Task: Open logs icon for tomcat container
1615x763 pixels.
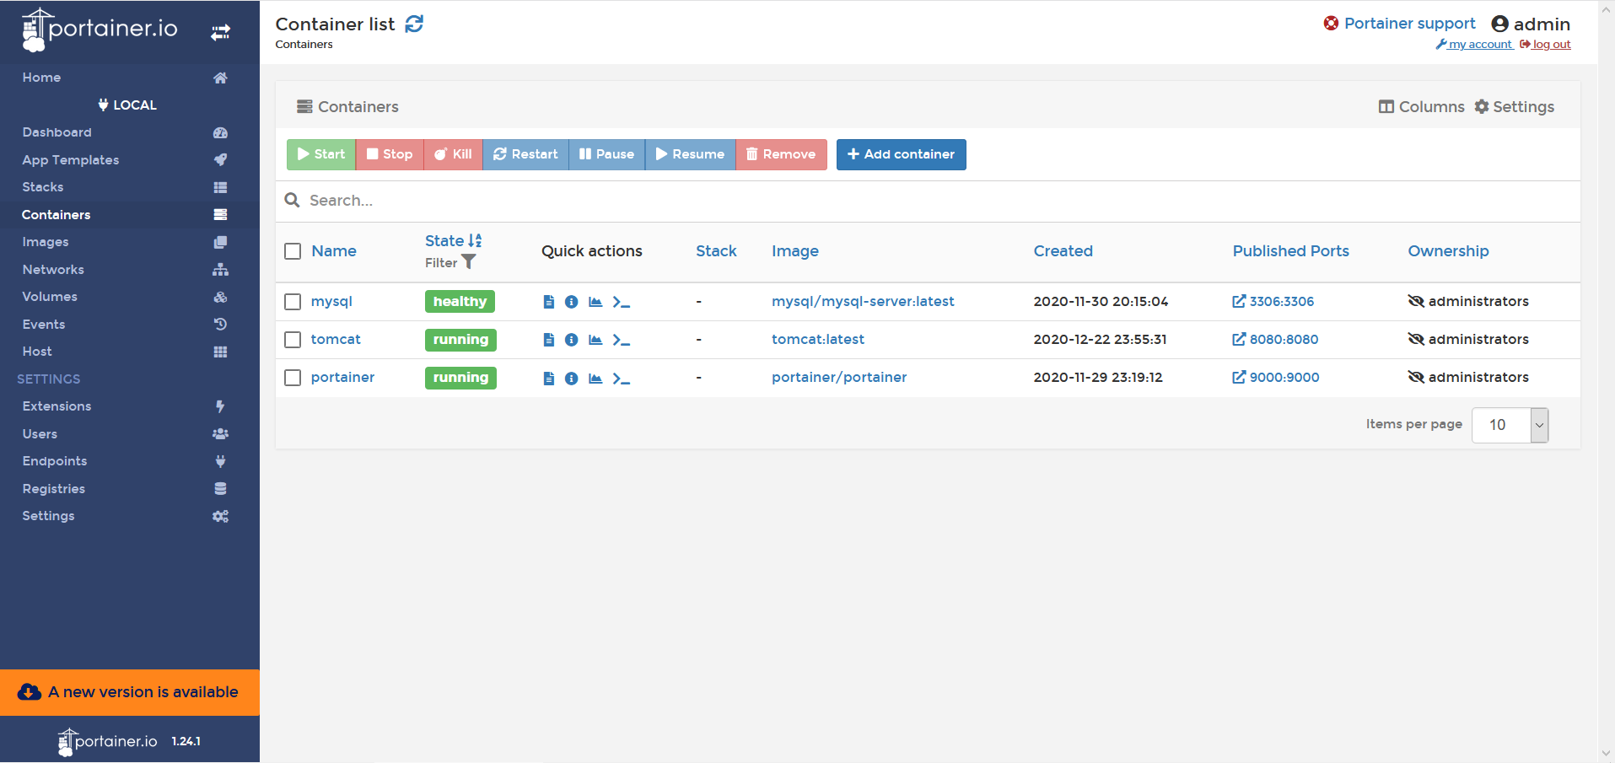Action: [x=549, y=340]
